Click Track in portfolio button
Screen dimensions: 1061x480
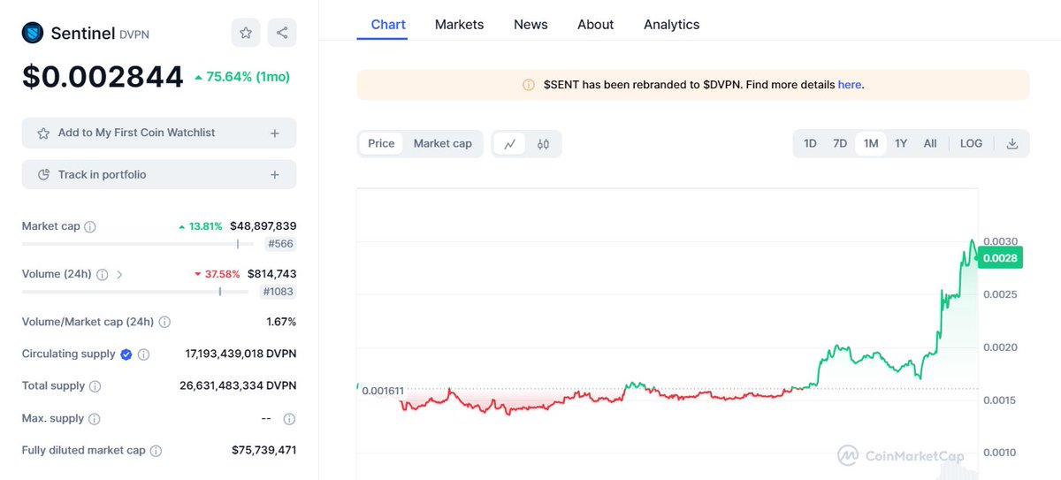(159, 174)
